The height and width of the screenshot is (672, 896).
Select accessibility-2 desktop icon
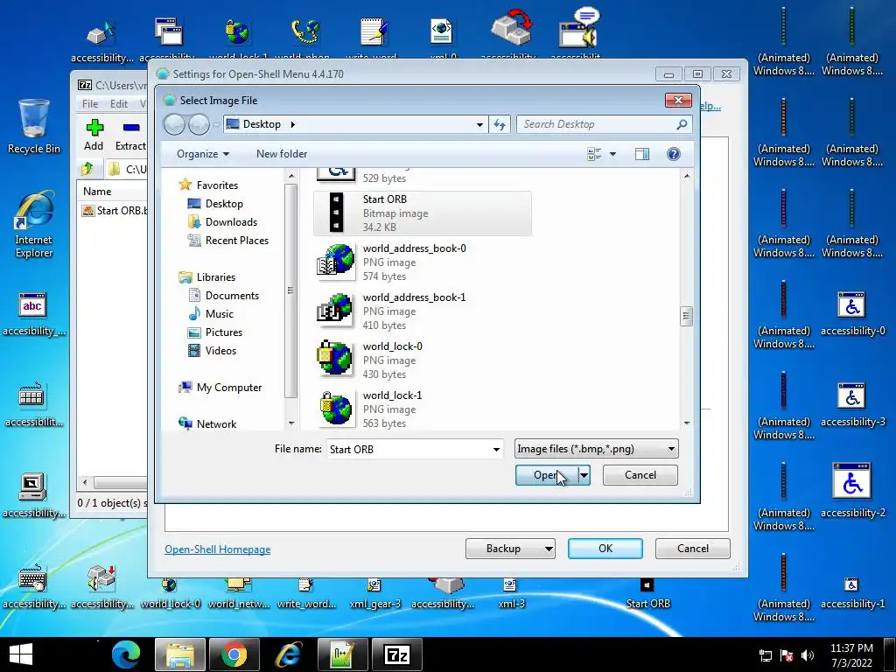pos(852,490)
